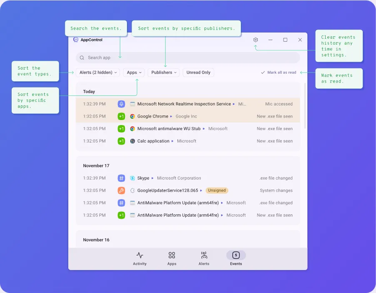Click the Search app input field
Screen dimensions: 376x293
coord(188,58)
